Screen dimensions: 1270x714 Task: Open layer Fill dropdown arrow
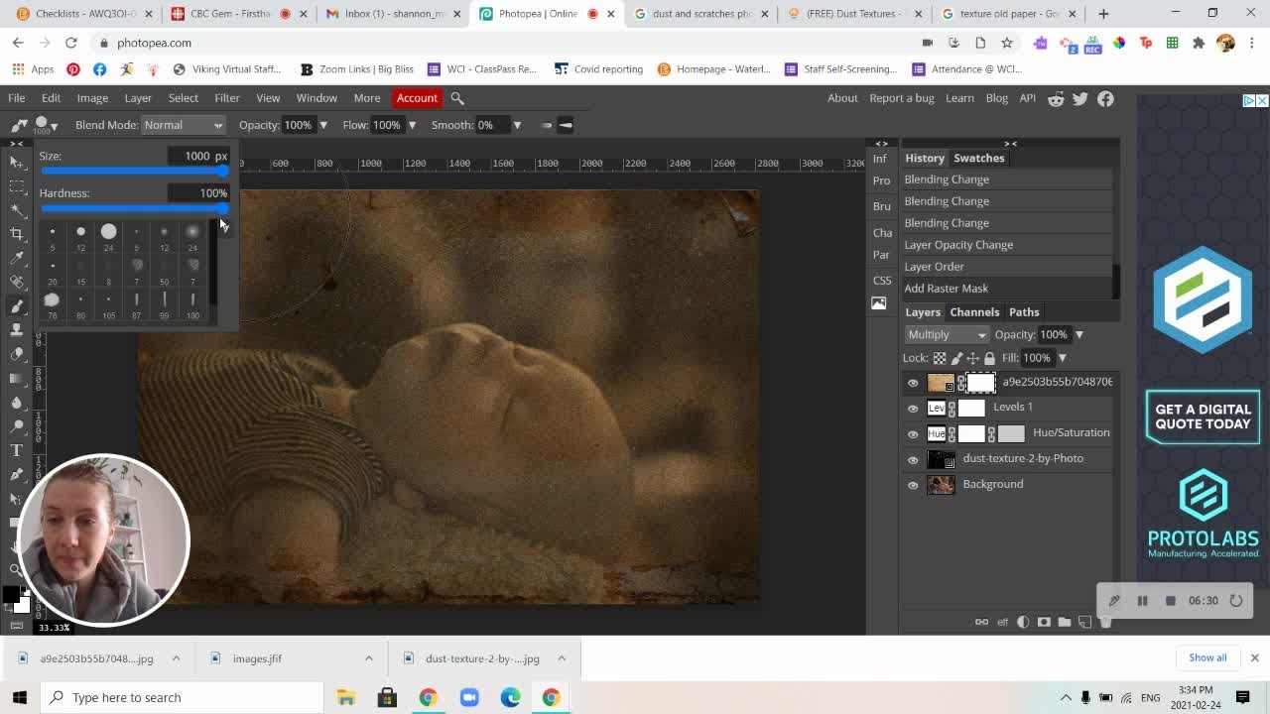[x=1062, y=358]
